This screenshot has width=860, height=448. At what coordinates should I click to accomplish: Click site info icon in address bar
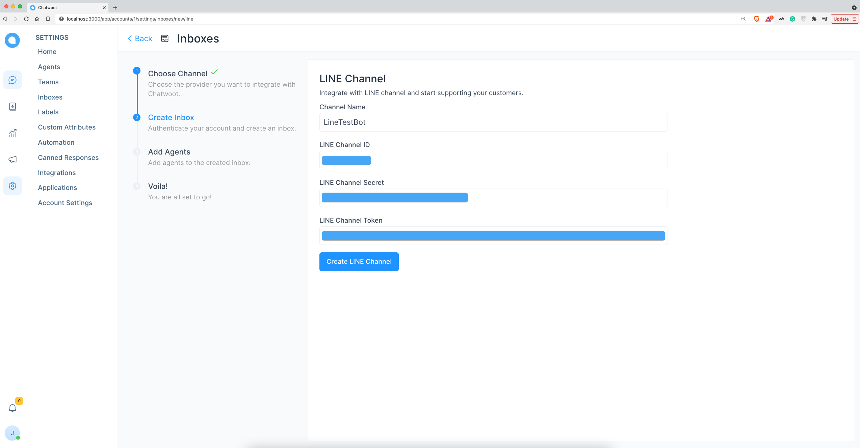coord(61,19)
